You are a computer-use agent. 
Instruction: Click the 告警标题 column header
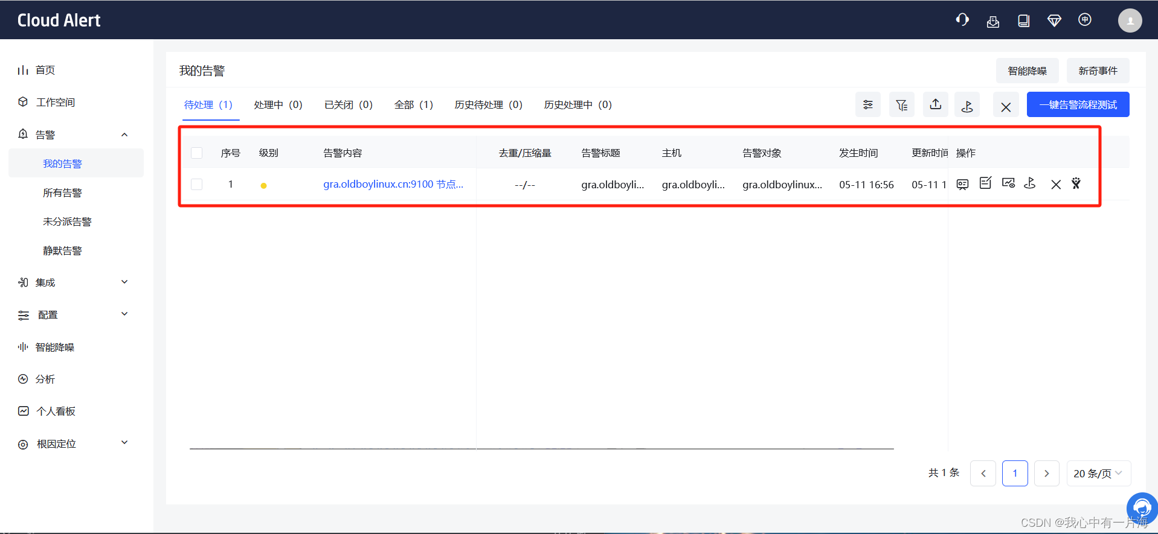(601, 153)
